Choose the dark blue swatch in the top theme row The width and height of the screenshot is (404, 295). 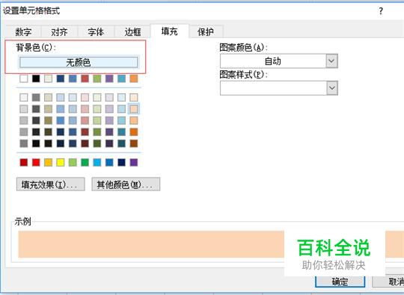tap(61, 78)
